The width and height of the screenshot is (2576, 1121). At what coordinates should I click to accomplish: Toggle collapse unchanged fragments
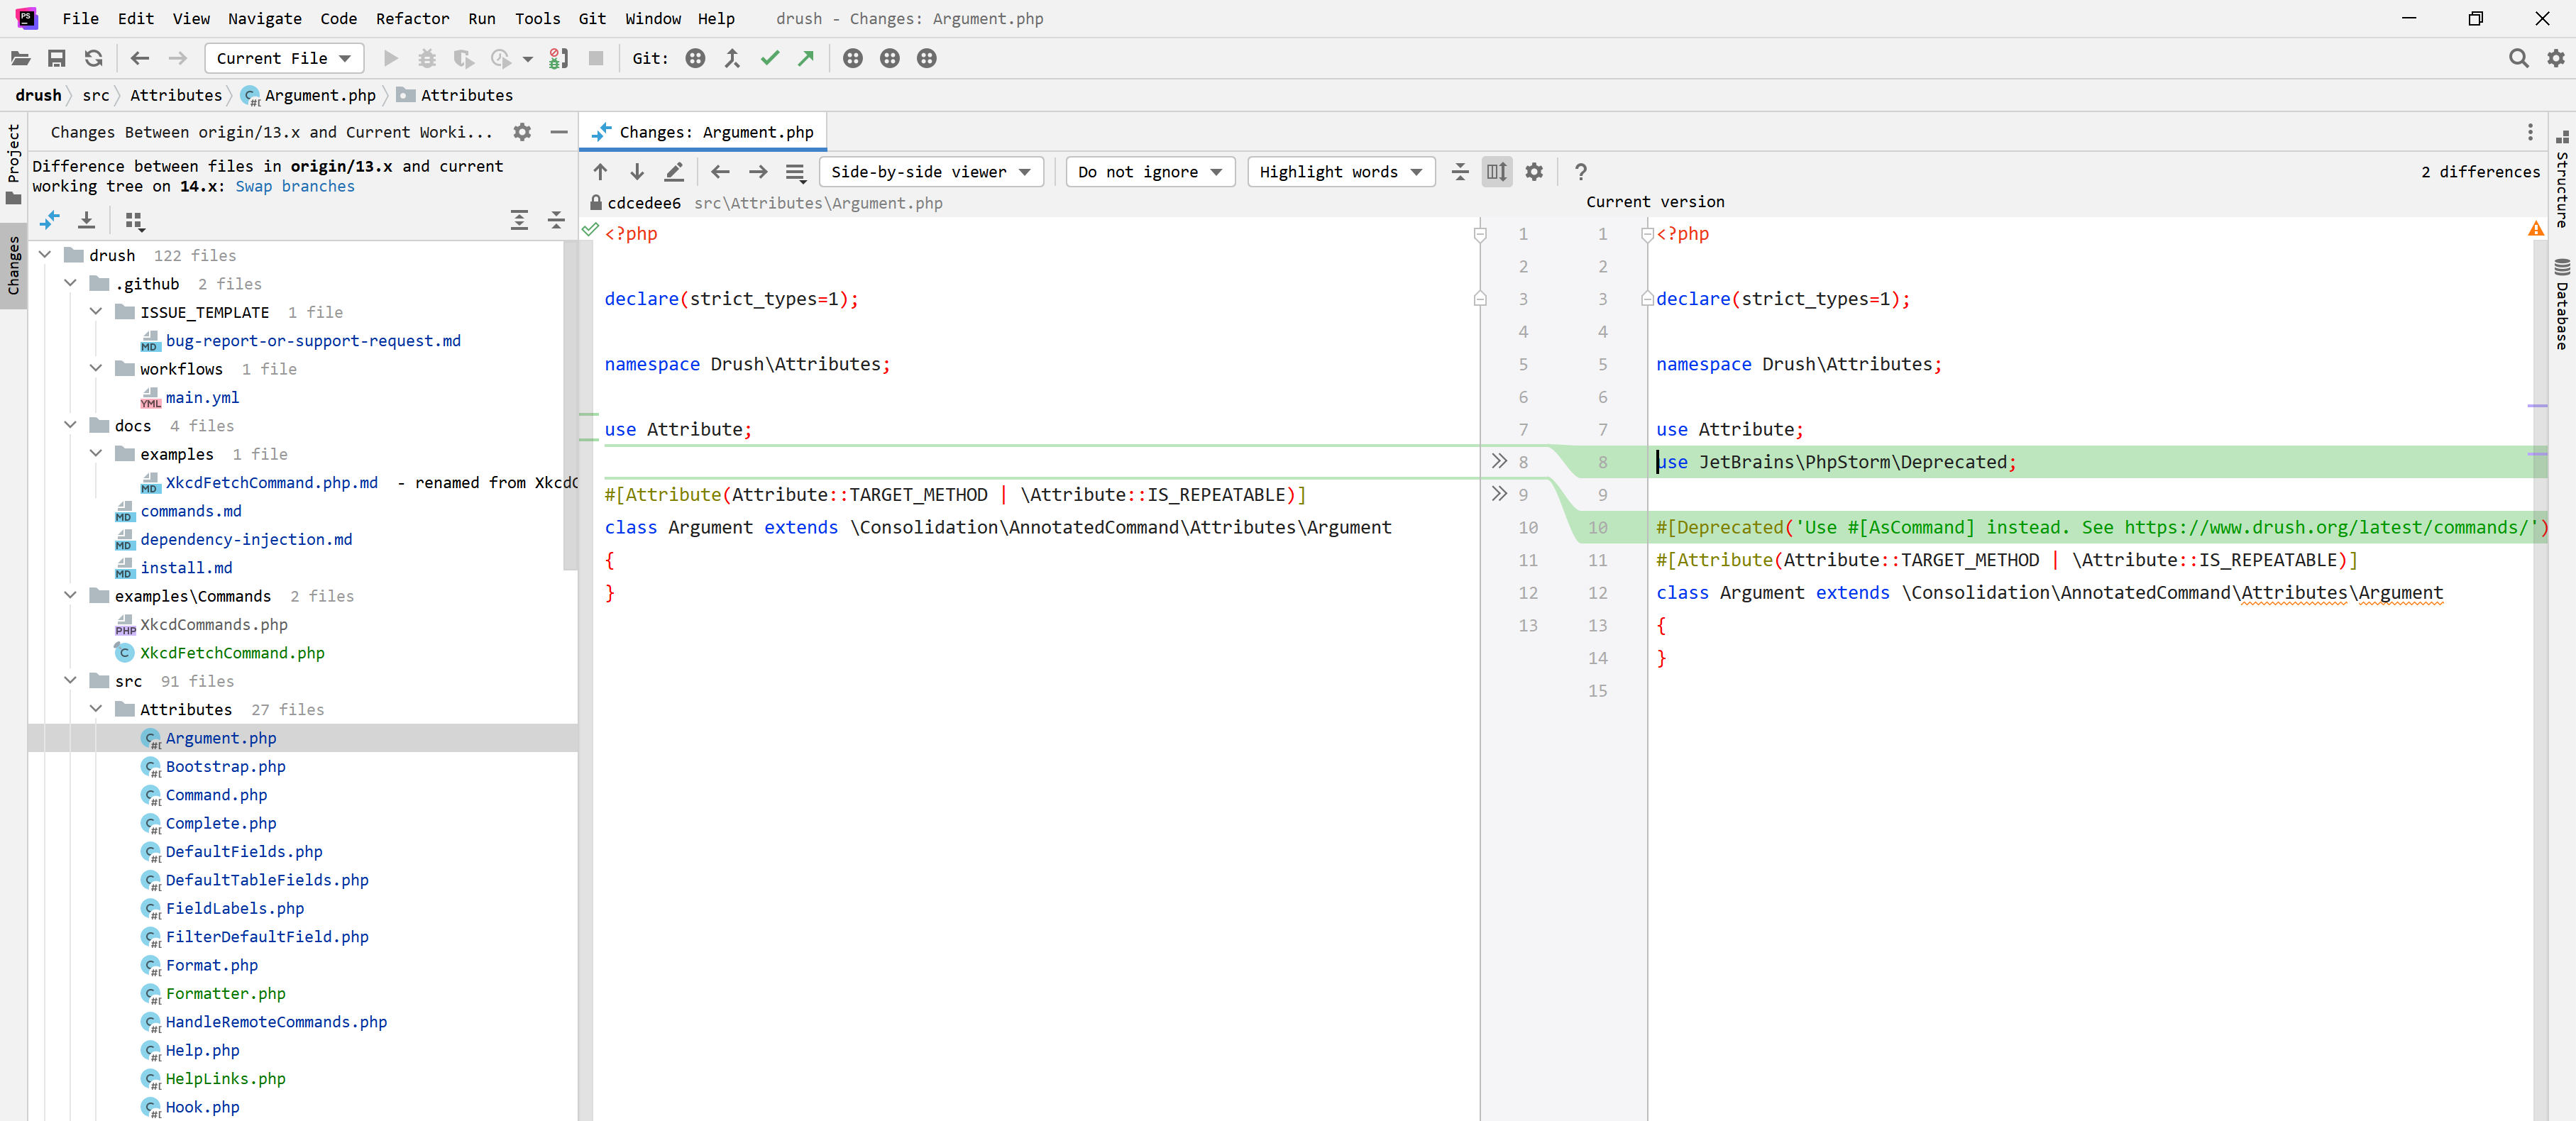click(x=1460, y=172)
